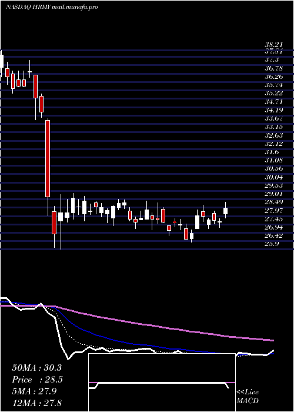The image size is (294, 412).
Task: Select the 27.45 price label
Action: click(273, 219)
